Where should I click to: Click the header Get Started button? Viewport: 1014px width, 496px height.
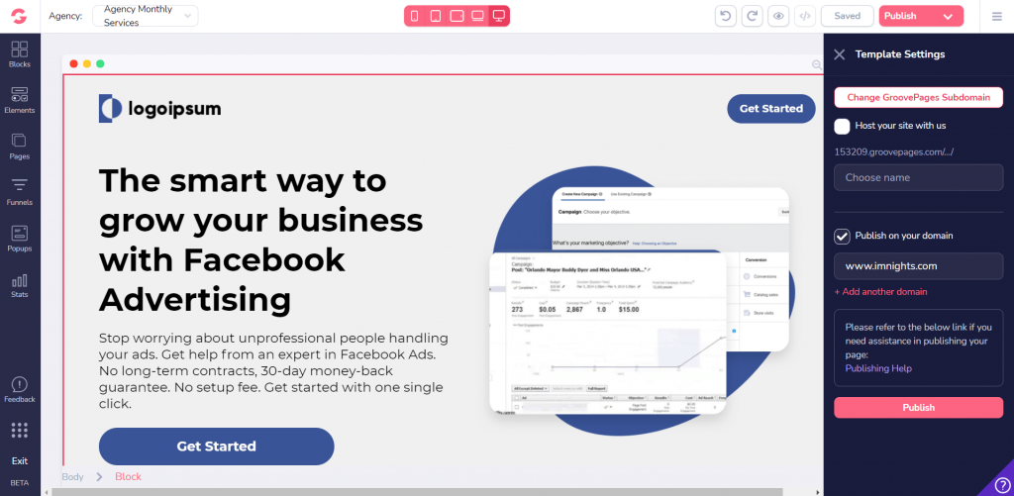click(x=770, y=109)
